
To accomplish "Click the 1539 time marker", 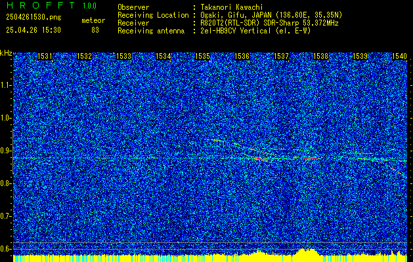I will 360,56.
